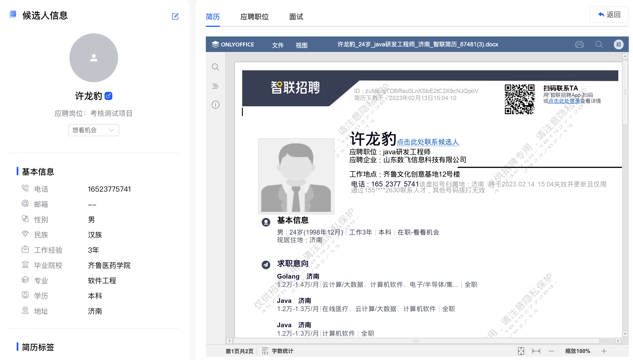Expand the 想看机会 status dropdown
633x360 pixels.
pyautogui.click(x=93, y=130)
